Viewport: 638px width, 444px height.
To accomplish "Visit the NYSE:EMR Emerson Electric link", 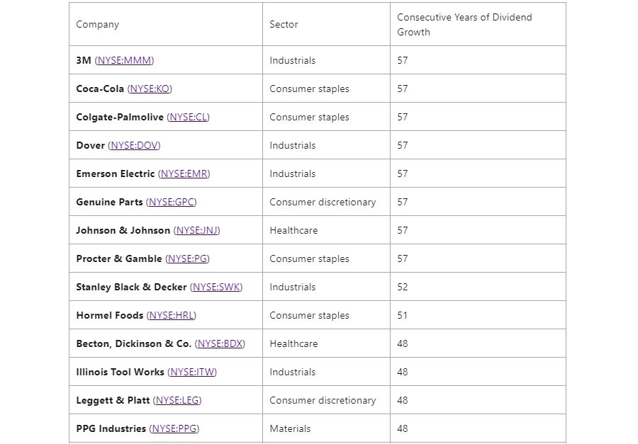I will coord(184,173).
